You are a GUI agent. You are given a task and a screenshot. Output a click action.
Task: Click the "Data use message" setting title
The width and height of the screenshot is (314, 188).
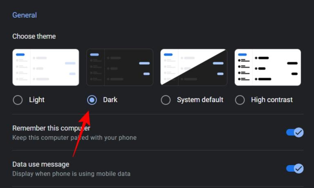coord(41,164)
